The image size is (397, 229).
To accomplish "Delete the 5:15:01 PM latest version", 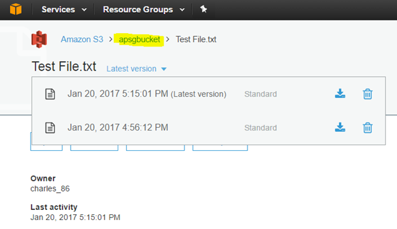I will [x=368, y=94].
